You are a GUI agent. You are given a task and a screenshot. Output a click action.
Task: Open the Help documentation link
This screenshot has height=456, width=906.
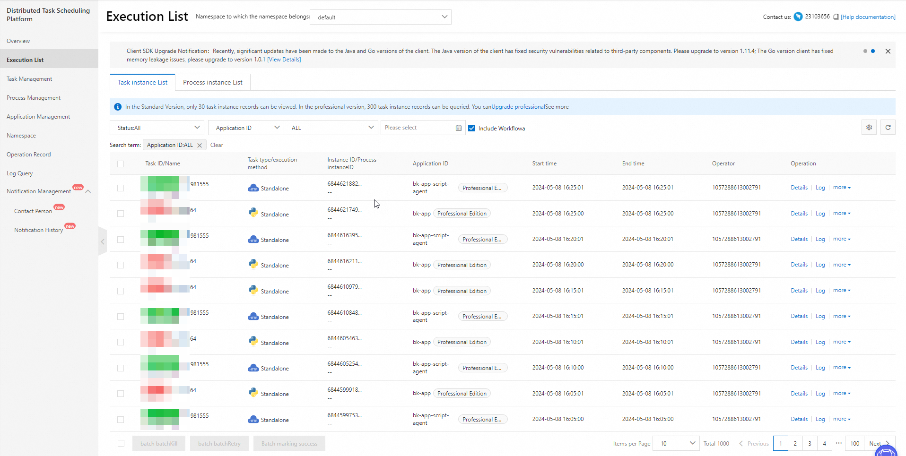(x=868, y=17)
